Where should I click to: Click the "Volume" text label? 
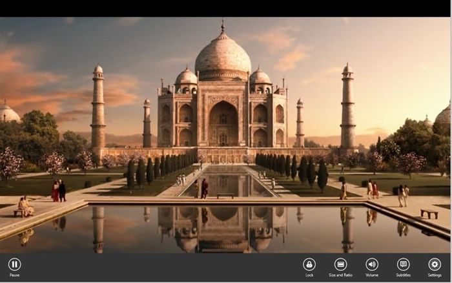(x=372, y=275)
